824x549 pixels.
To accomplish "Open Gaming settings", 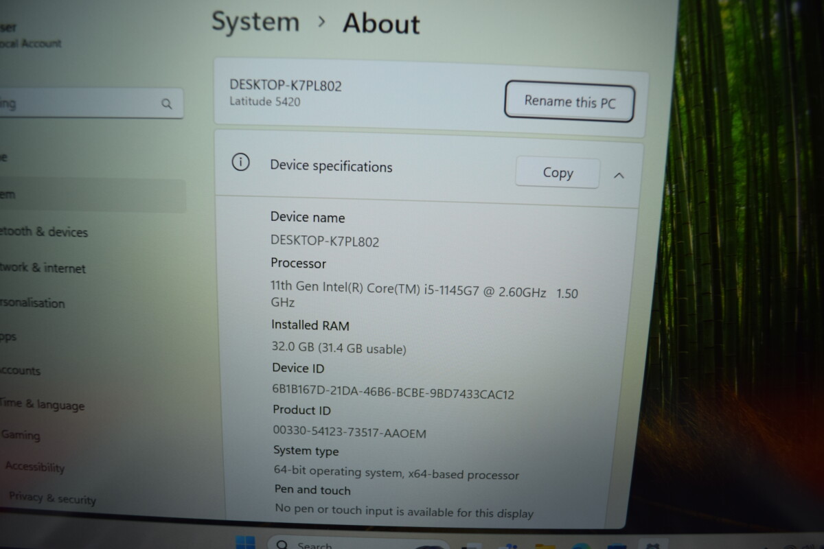I will coord(20,435).
